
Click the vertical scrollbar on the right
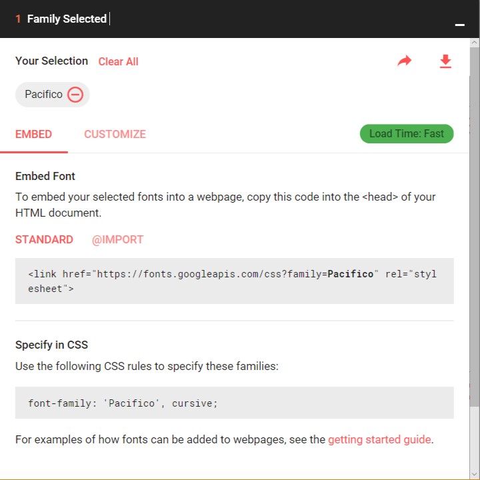pos(474,233)
